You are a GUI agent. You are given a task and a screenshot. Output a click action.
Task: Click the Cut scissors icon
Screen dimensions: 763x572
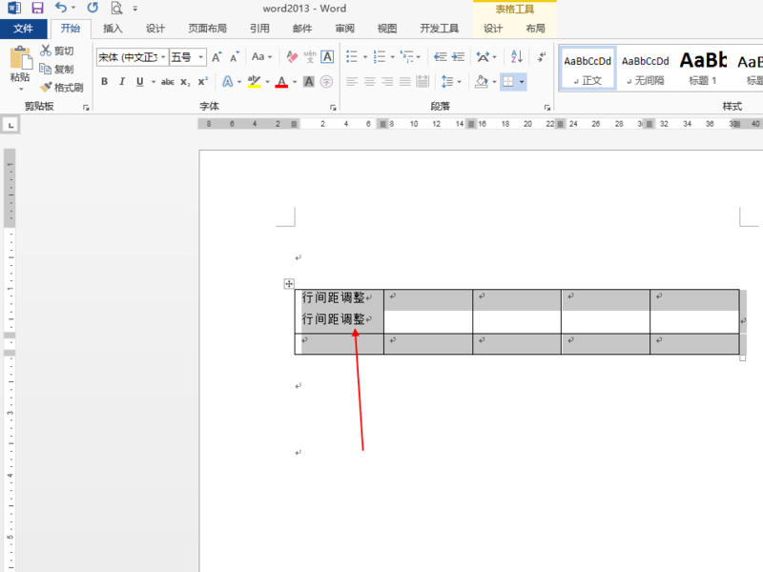point(46,51)
